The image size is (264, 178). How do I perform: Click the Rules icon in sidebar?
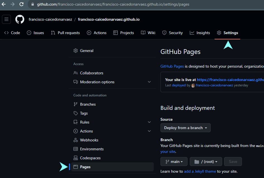[76, 122]
